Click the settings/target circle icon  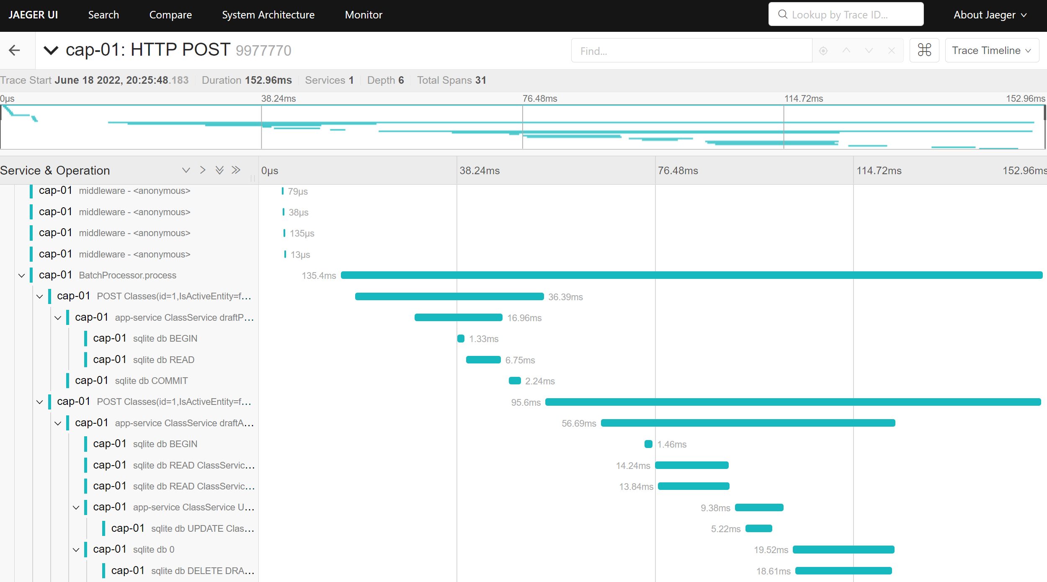click(823, 50)
